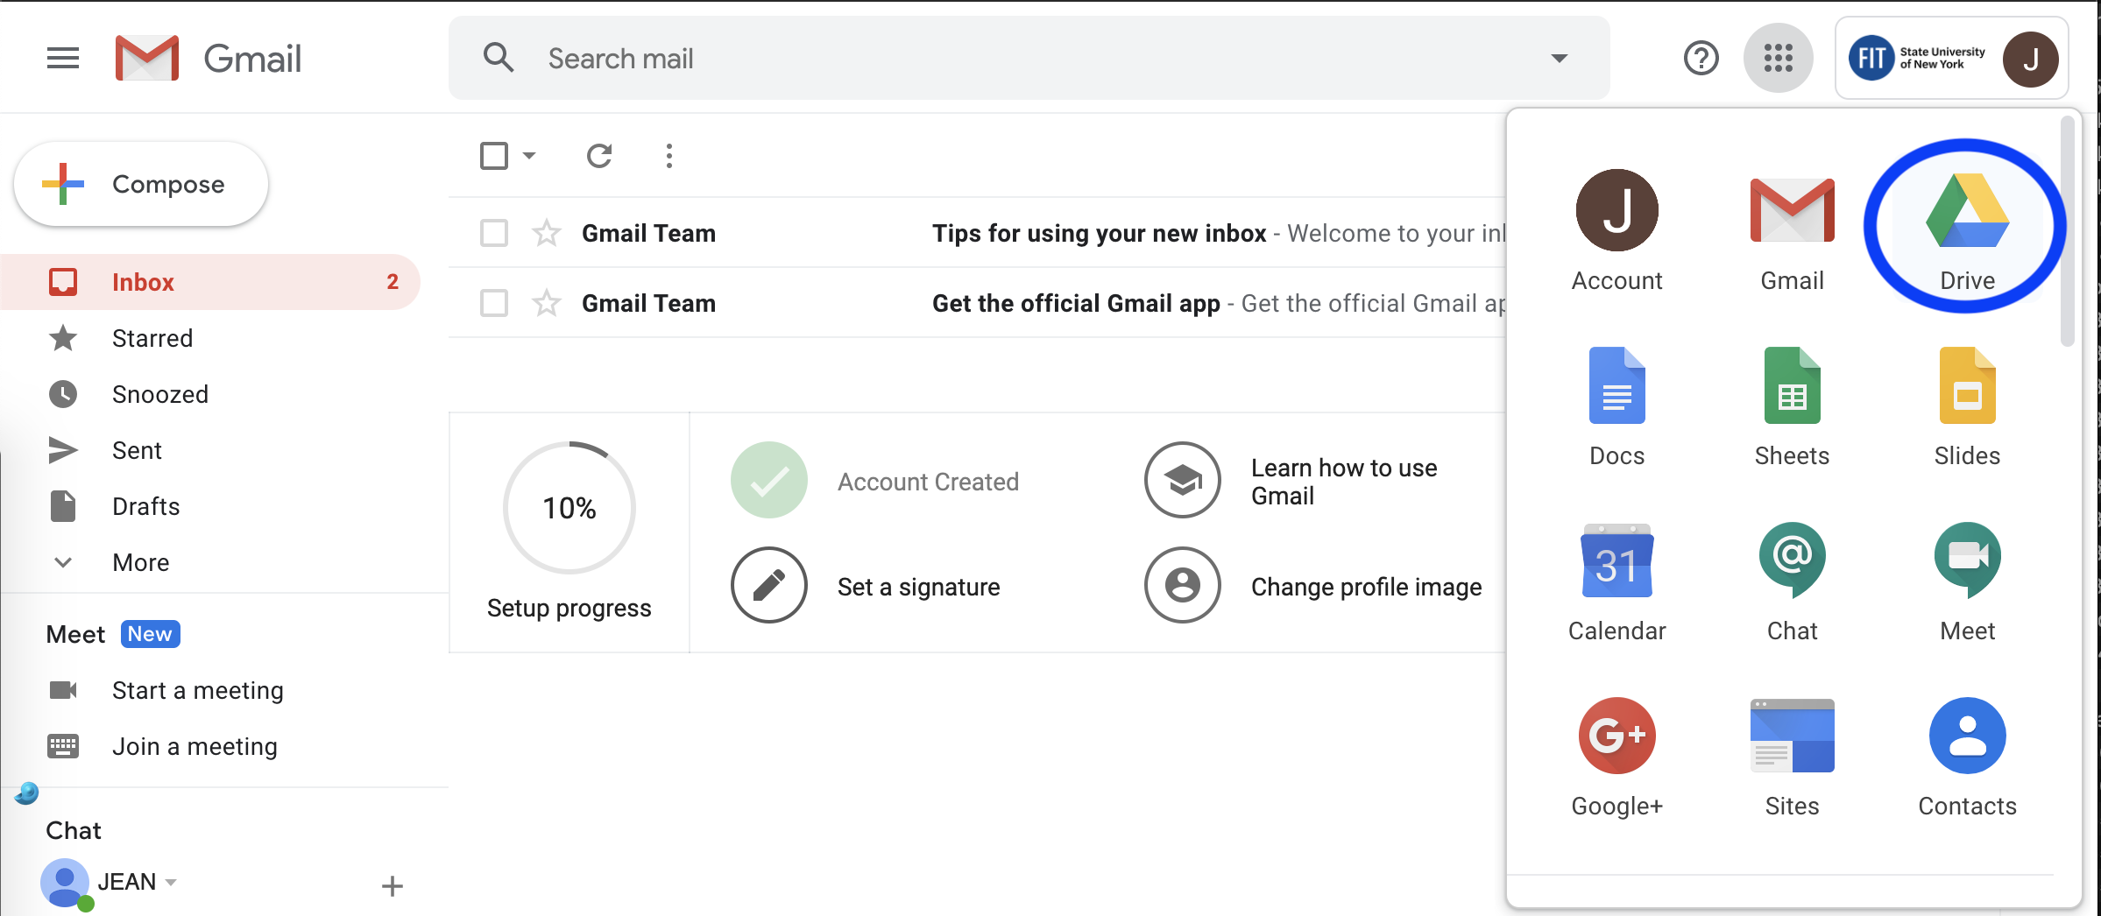2101x916 pixels.
Task: Open Calendar from the apps panel
Action: 1616,581
